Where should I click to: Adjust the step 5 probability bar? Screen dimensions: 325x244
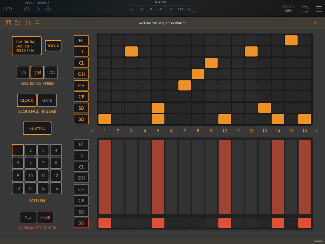pos(158,177)
